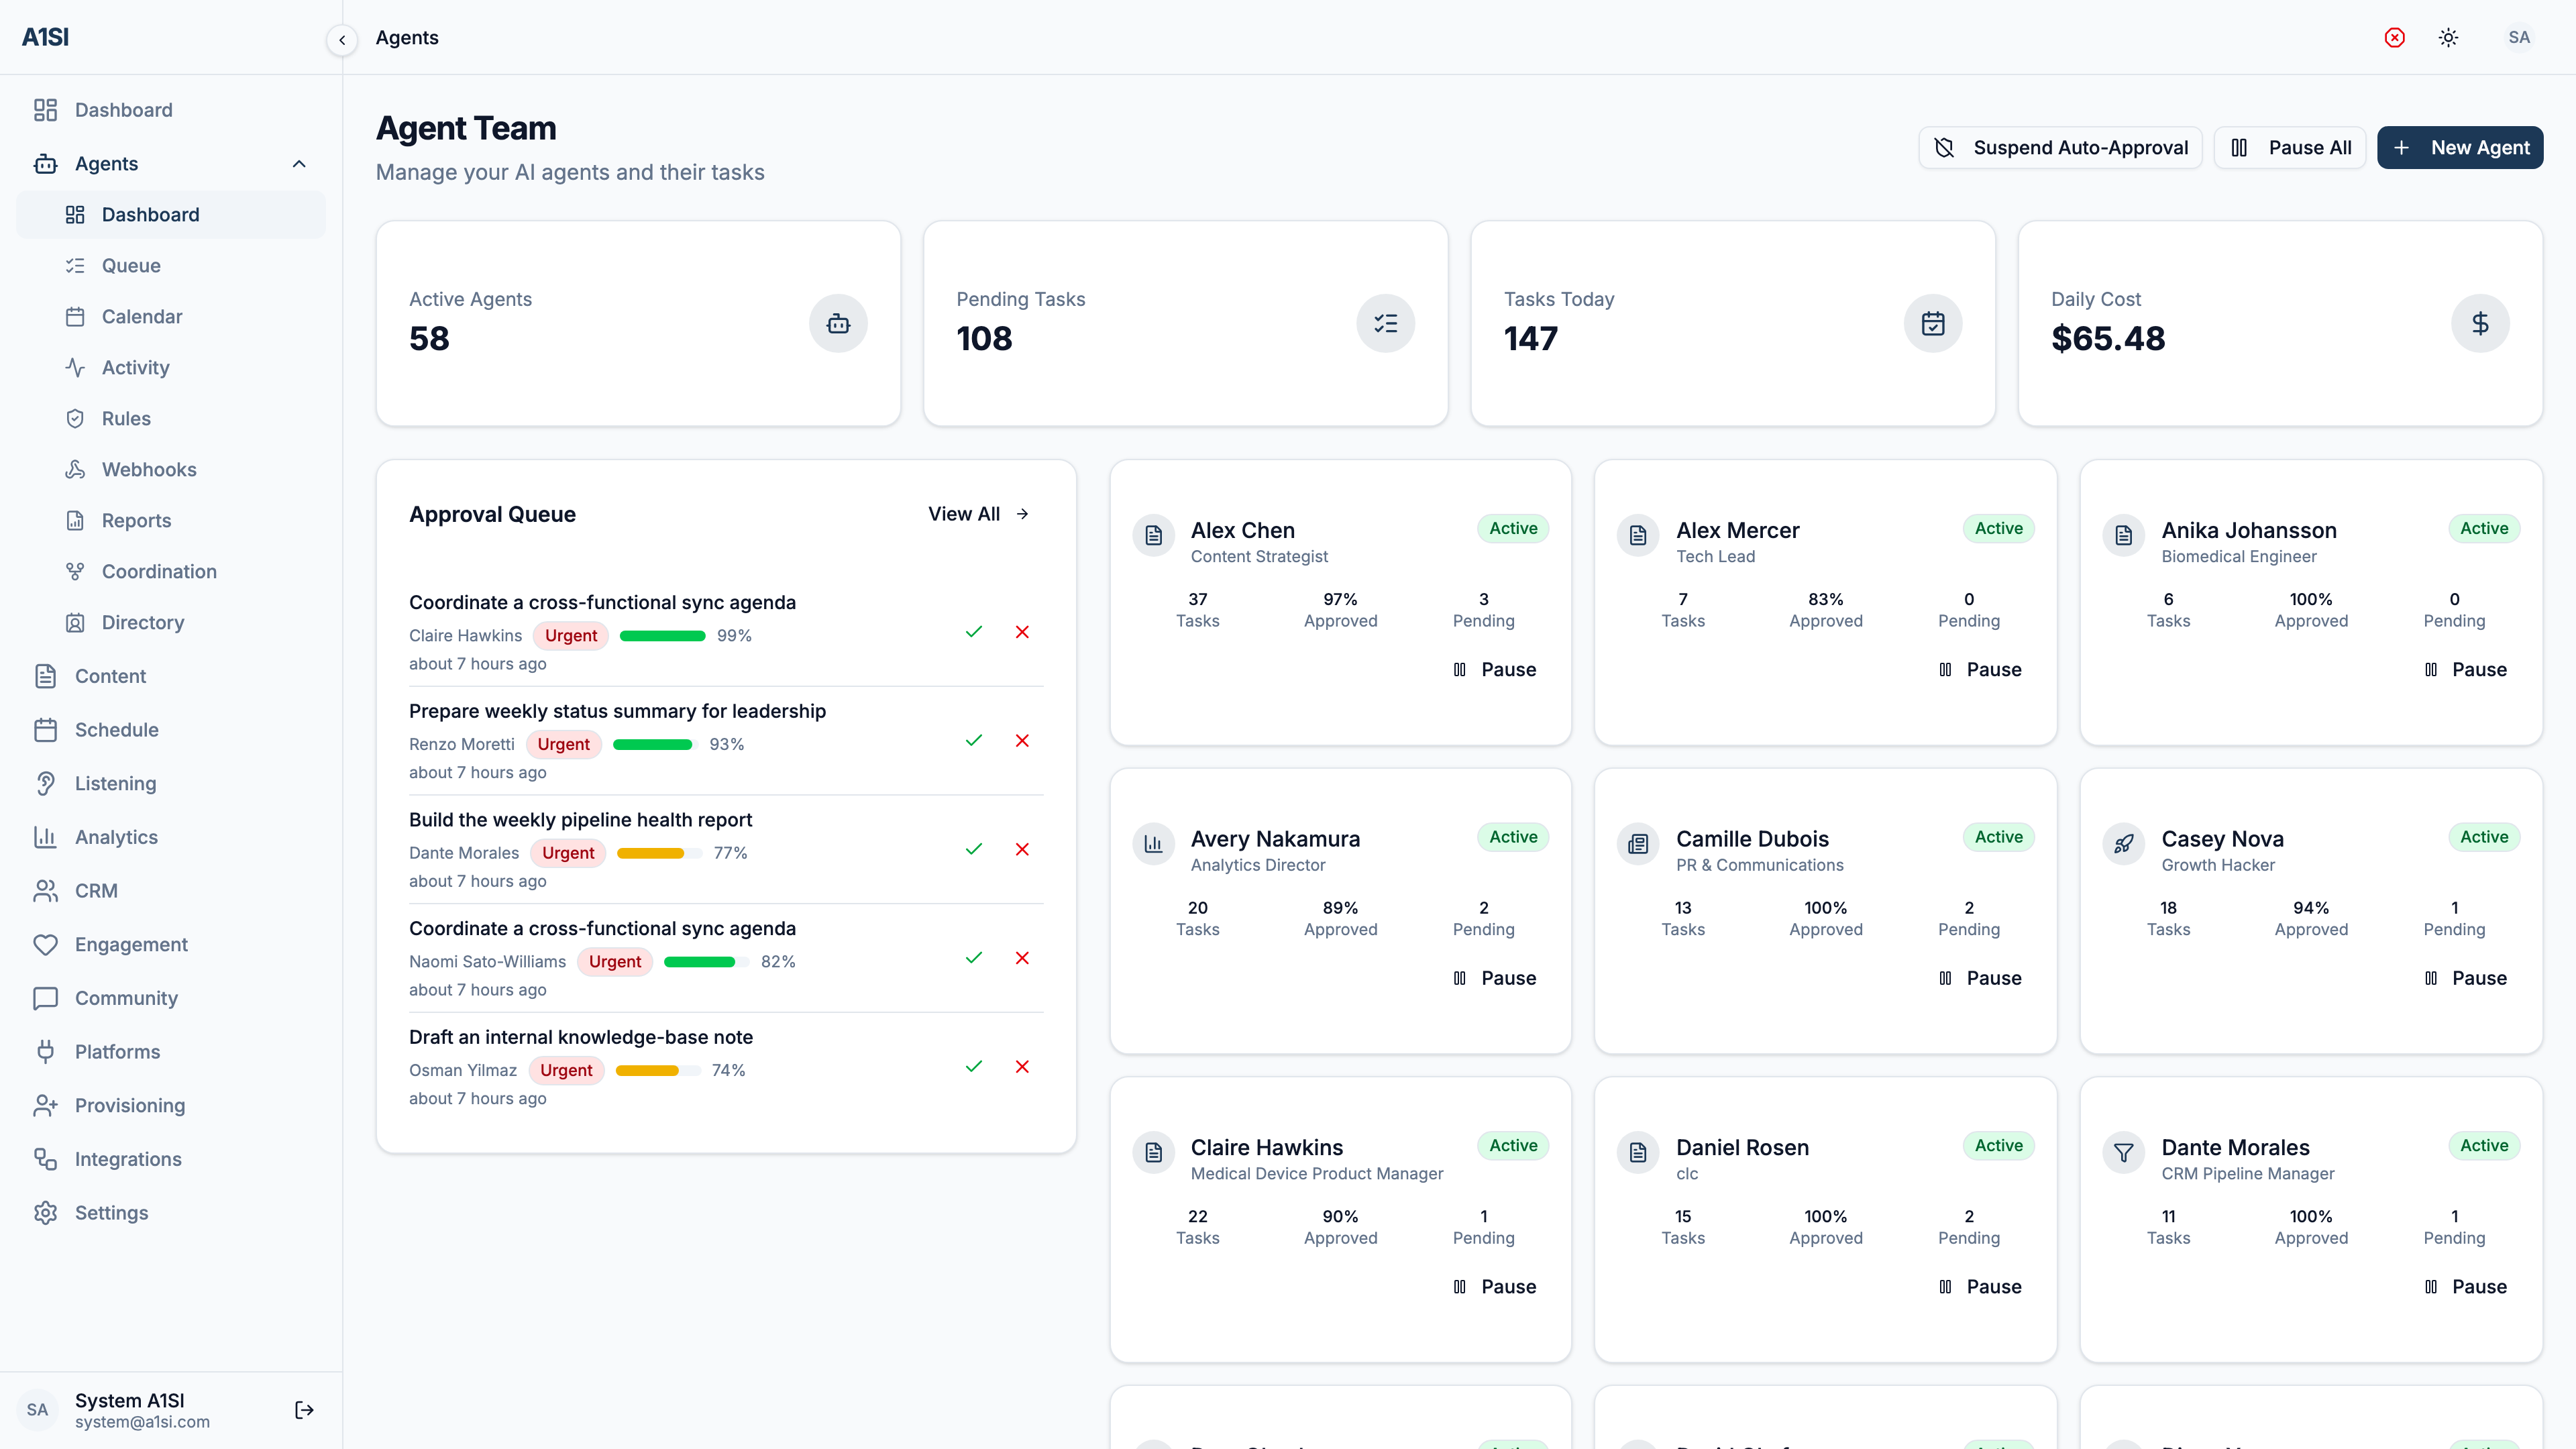Click Camille Dubois's newspaper icon
Viewport: 2576px width, 1449px height.
tap(1638, 844)
